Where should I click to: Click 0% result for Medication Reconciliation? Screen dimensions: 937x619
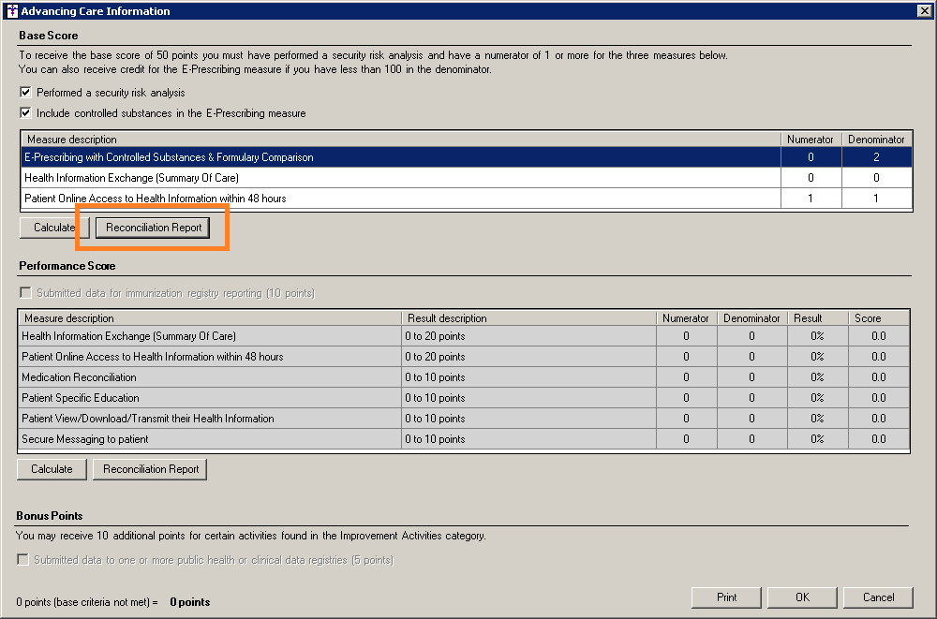(x=817, y=377)
